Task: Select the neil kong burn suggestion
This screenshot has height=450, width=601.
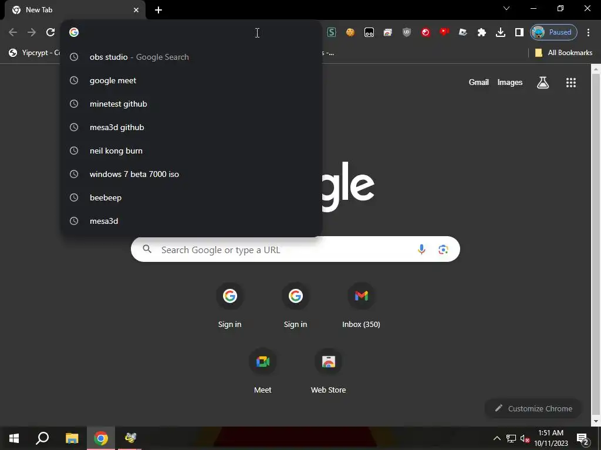Action: pyautogui.click(x=191, y=151)
